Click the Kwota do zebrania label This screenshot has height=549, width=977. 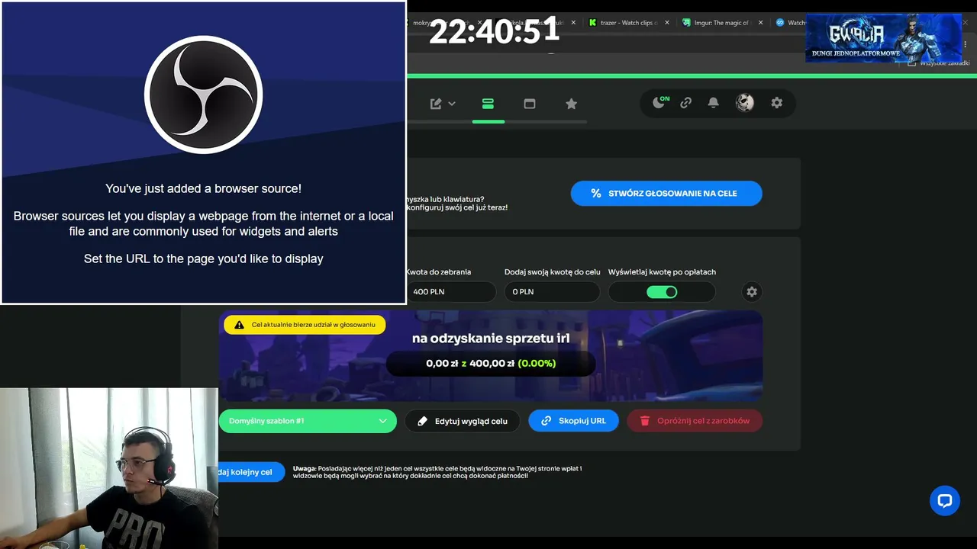[439, 272]
